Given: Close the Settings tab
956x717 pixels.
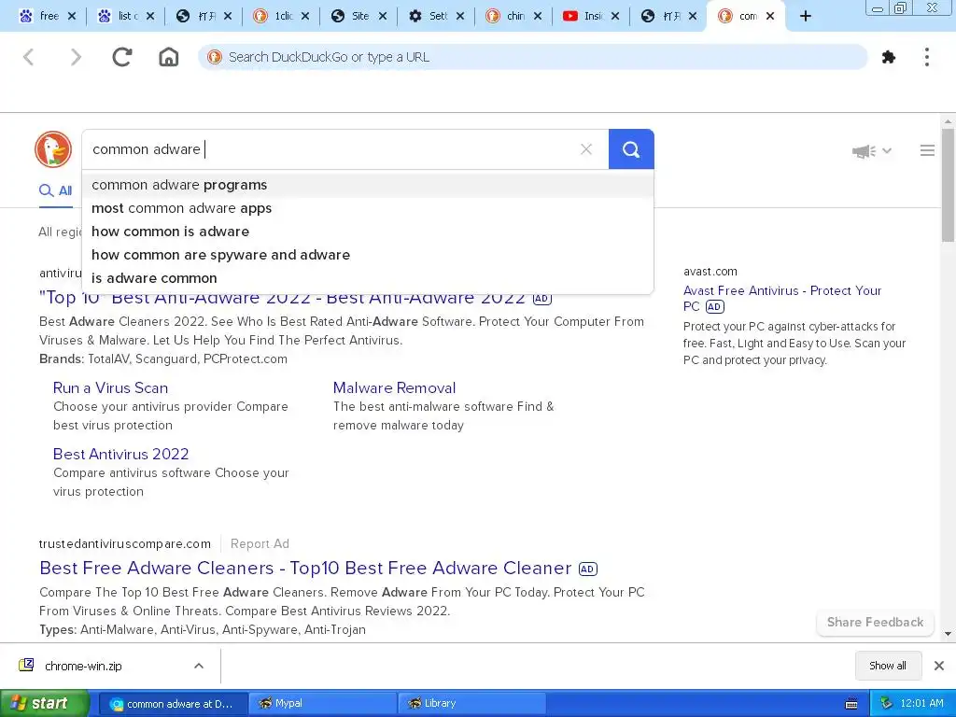Looking at the screenshot, I should click(x=460, y=17).
